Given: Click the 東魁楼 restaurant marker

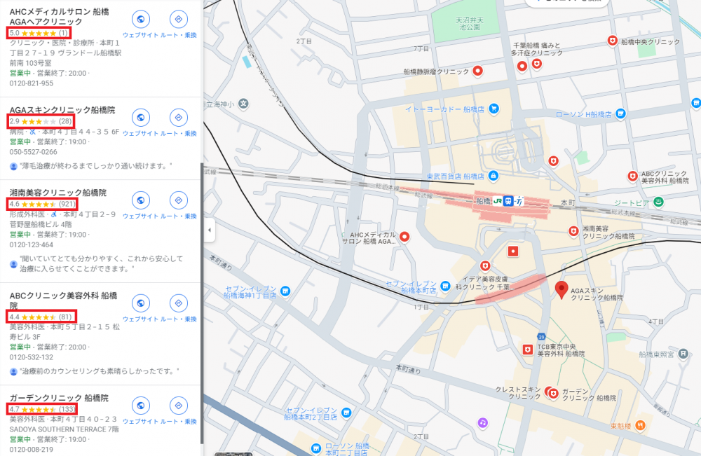Looking at the screenshot, I should (x=640, y=426).
